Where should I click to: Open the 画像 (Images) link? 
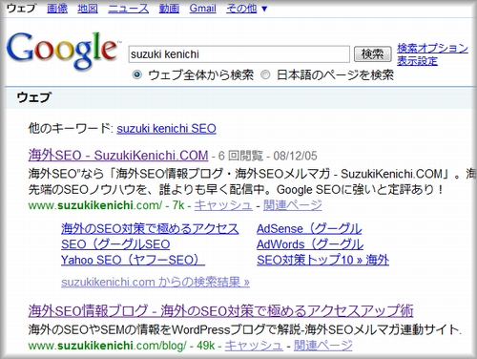coord(57,9)
